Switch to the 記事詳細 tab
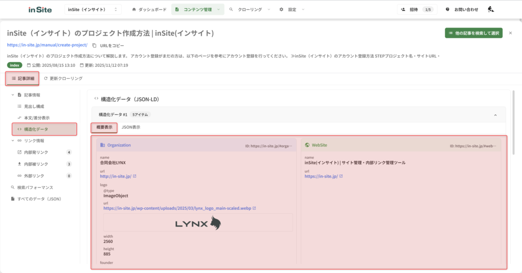The width and height of the screenshot is (522, 273). coord(22,79)
